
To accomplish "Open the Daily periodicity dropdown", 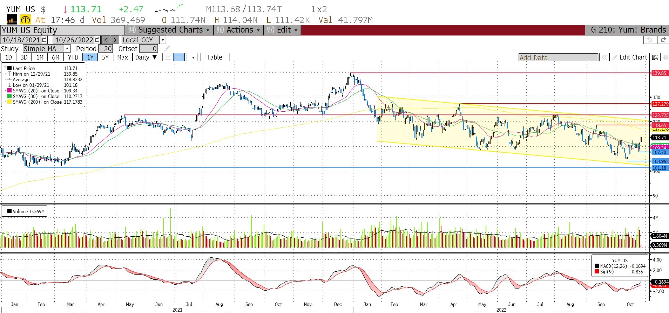I will click(146, 57).
